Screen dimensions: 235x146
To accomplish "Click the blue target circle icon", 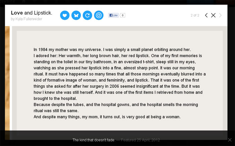I will tap(98, 15).
